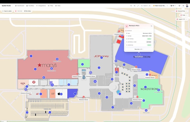The width and height of the screenshot is (190, 122).
Task: Click the display table marker below Macy's logo
Action: 52,68
